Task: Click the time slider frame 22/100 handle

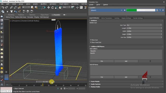Action: [45, 82]
